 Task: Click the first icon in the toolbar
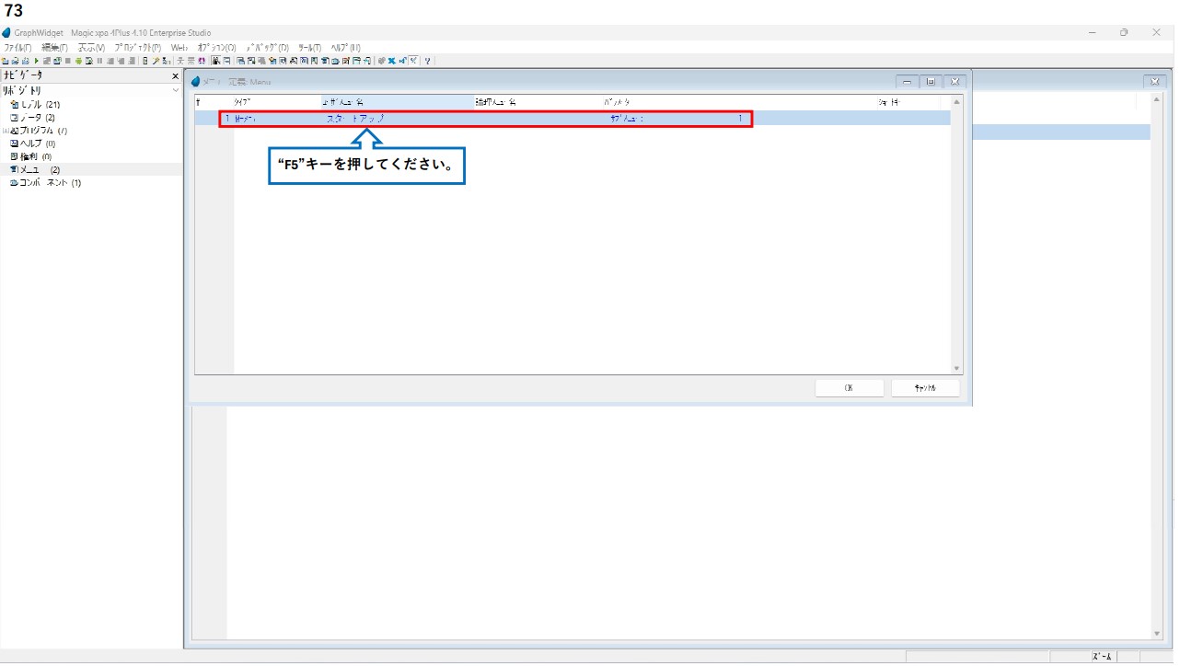pyautogui.click(x=5, y=62)
